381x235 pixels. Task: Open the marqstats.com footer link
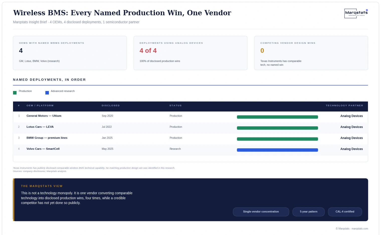[x=360, y=228]
